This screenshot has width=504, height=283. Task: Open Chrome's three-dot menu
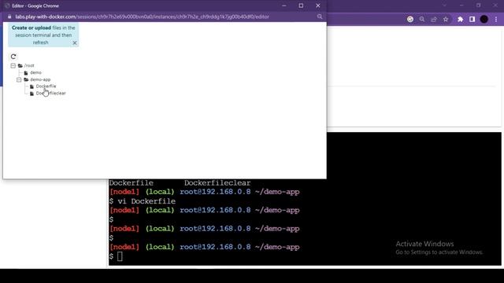point(496,19)
